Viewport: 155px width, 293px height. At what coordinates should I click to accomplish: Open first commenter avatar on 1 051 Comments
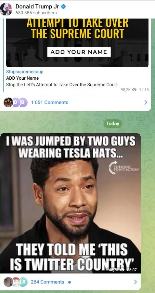pyautogui.click(x=8, y=102)
